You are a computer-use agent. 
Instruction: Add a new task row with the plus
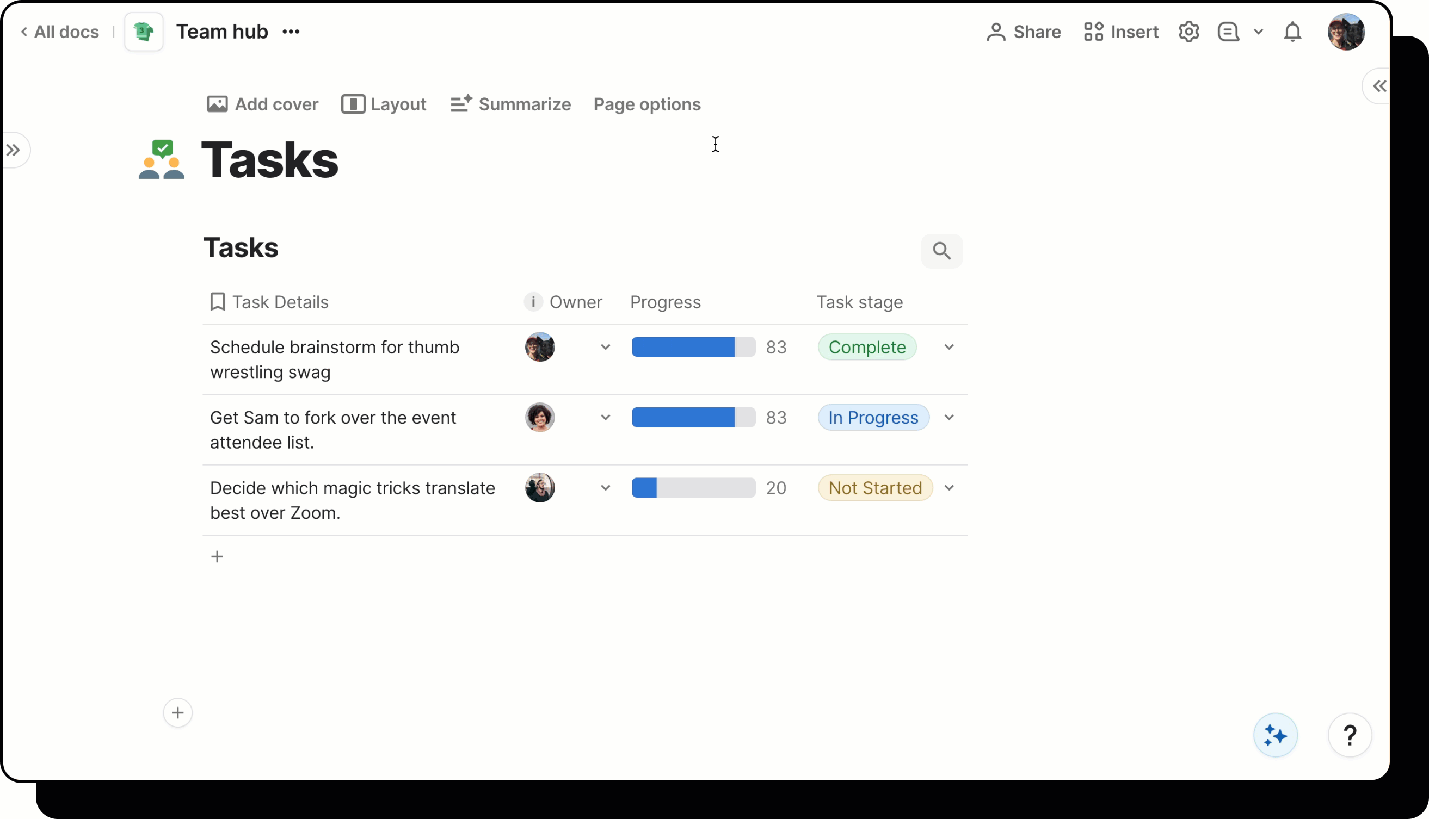pos(218,556)
